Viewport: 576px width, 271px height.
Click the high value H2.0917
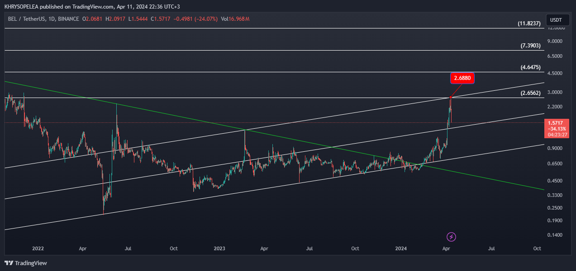tap(116, 19)
